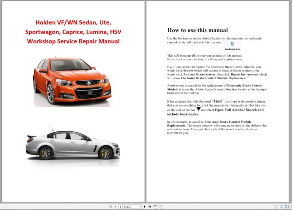The height and width of the screenshot is (210, 292).
Task: Go to the previous page
Action: (116, 207)
